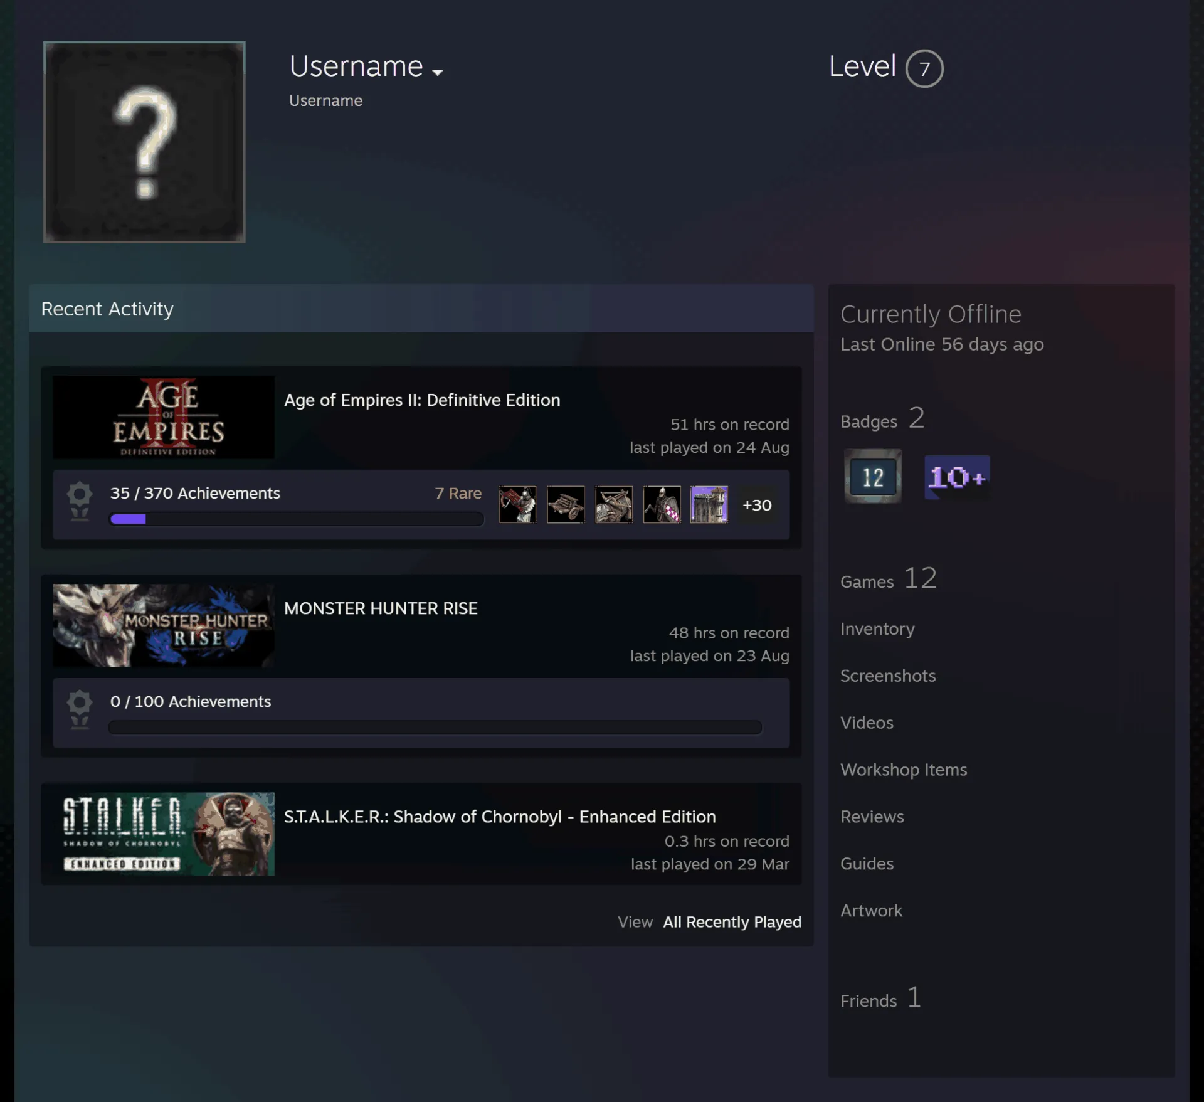View the third achievement icon showing siege weapon
The image size is (1204, 1102).
(614, 504)
